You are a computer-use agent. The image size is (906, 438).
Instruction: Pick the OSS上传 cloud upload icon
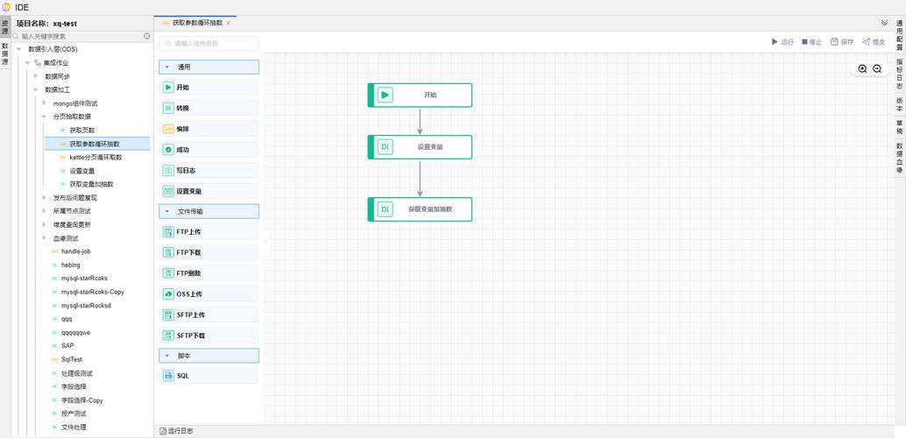tap(168, 294)
